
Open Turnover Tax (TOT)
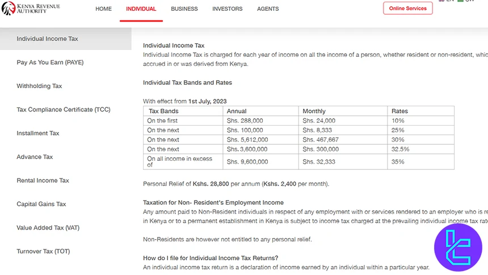(43, 251)
